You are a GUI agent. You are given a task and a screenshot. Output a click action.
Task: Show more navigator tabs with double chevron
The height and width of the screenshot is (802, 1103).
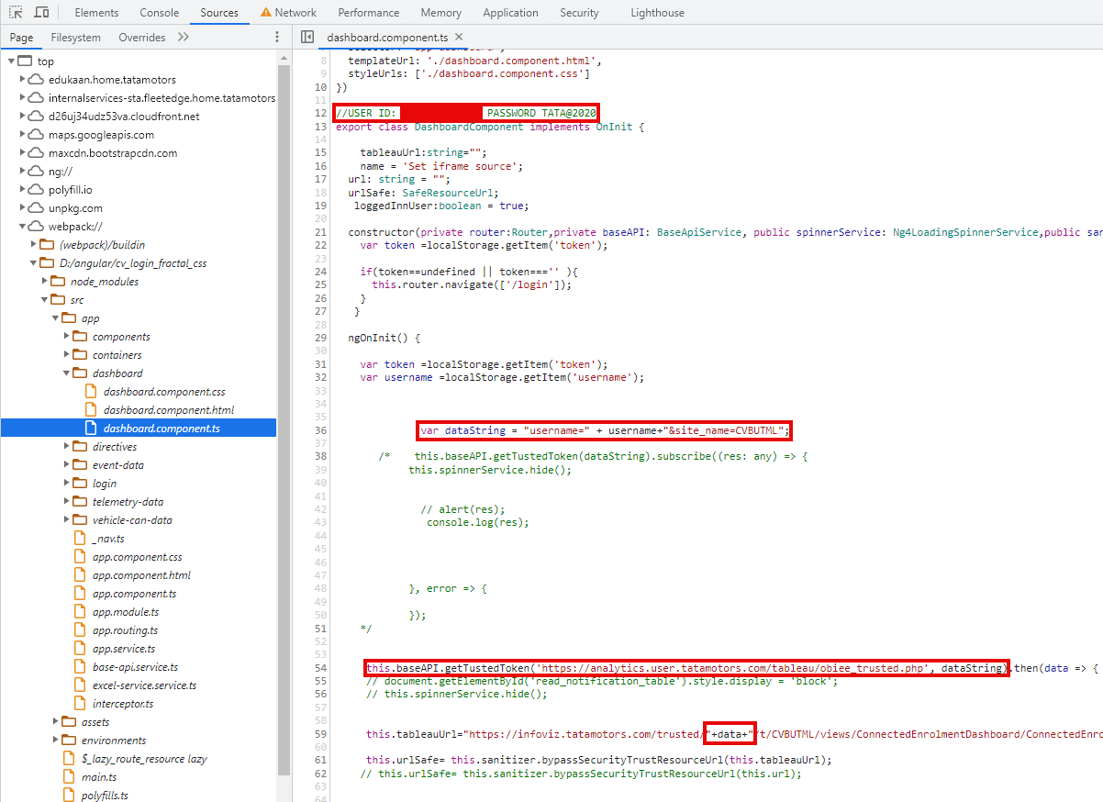[x=184, y=38]
